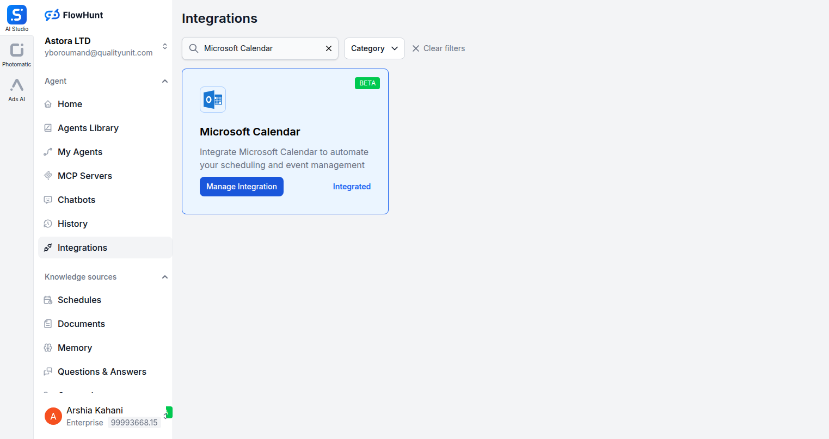Open the Microsoft Calendar integration logo

pyautogui.click(x=212, y=99)
